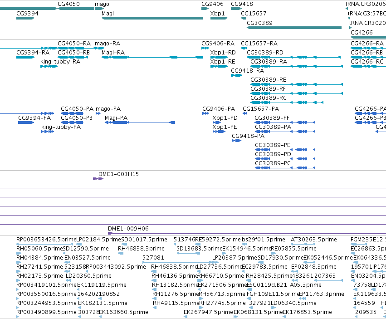Select the mago gene label
This screenshot has width=386, height=319.
102,4
